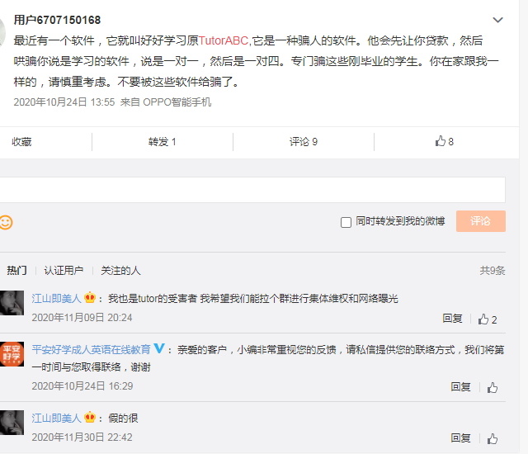
Task: Switch to the 关注的人 tab
Action: [x=120, y=271]
